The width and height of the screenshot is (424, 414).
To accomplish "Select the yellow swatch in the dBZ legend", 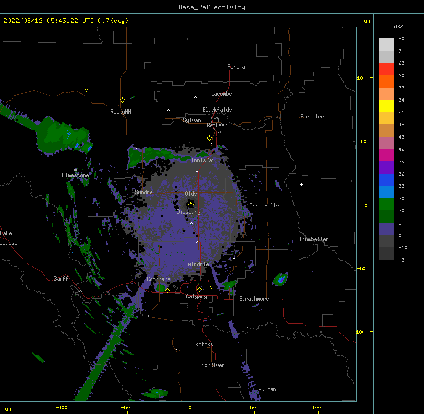I will [x=387, y=106].
